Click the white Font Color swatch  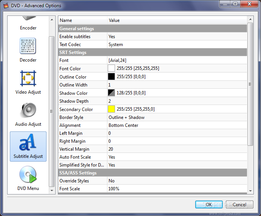(x=111, y=68)
